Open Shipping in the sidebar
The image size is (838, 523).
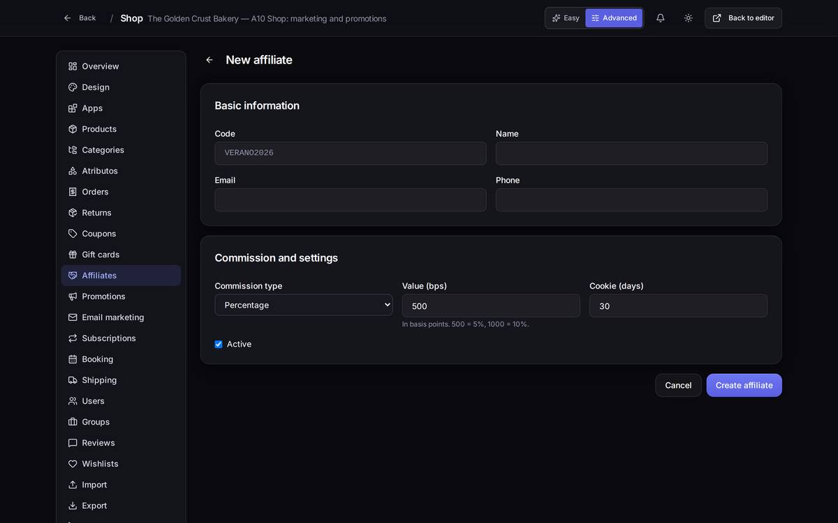pos(121,380)
